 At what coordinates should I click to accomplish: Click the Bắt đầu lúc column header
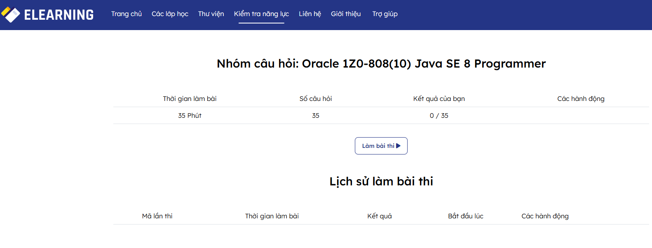[466, 216]
